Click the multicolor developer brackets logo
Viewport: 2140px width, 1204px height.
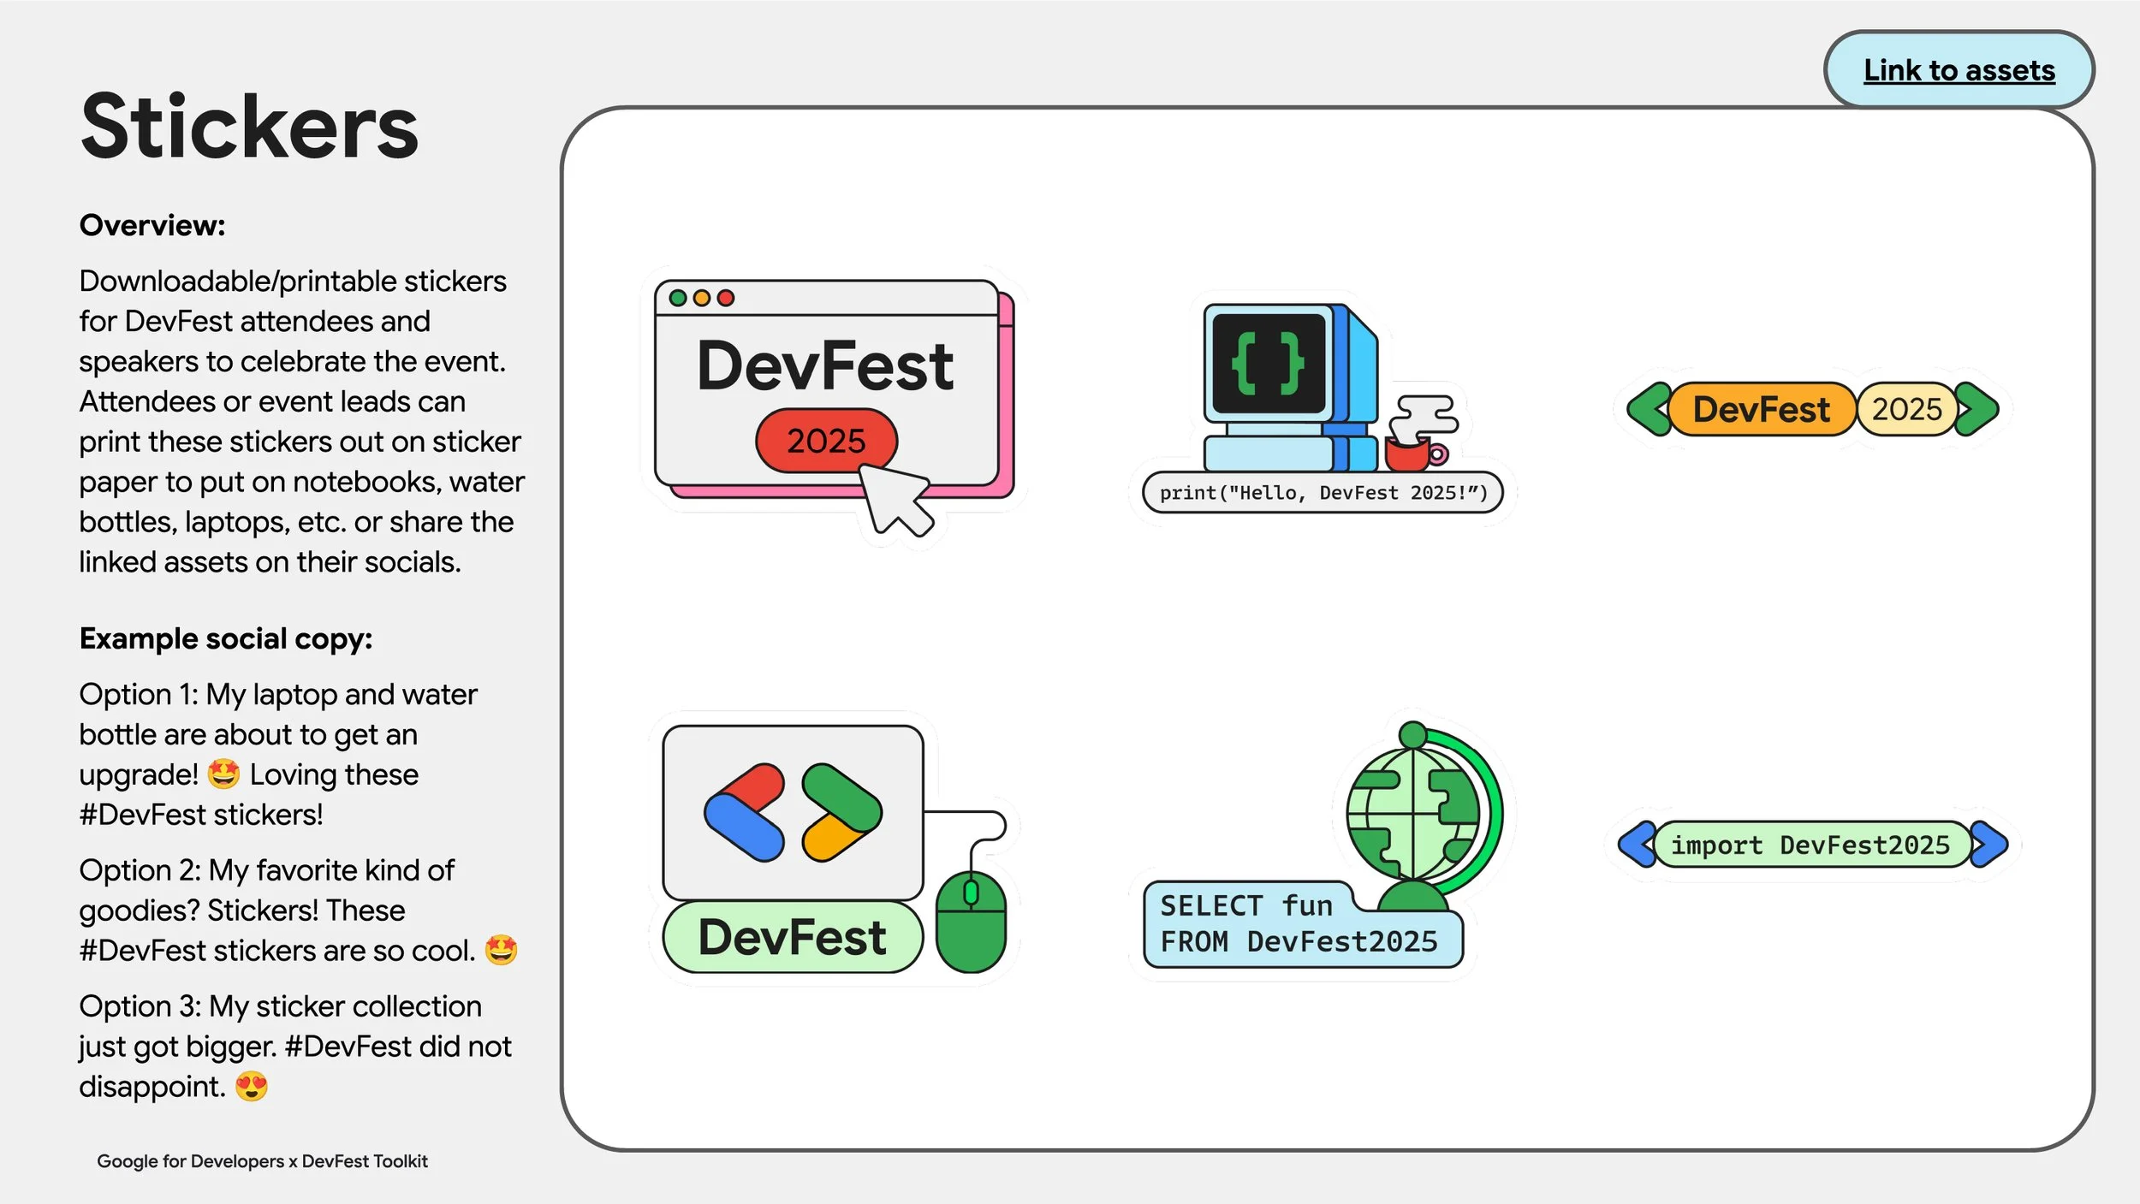[x=793, y=811]
